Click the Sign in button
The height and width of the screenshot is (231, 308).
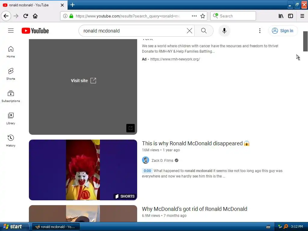283,31
